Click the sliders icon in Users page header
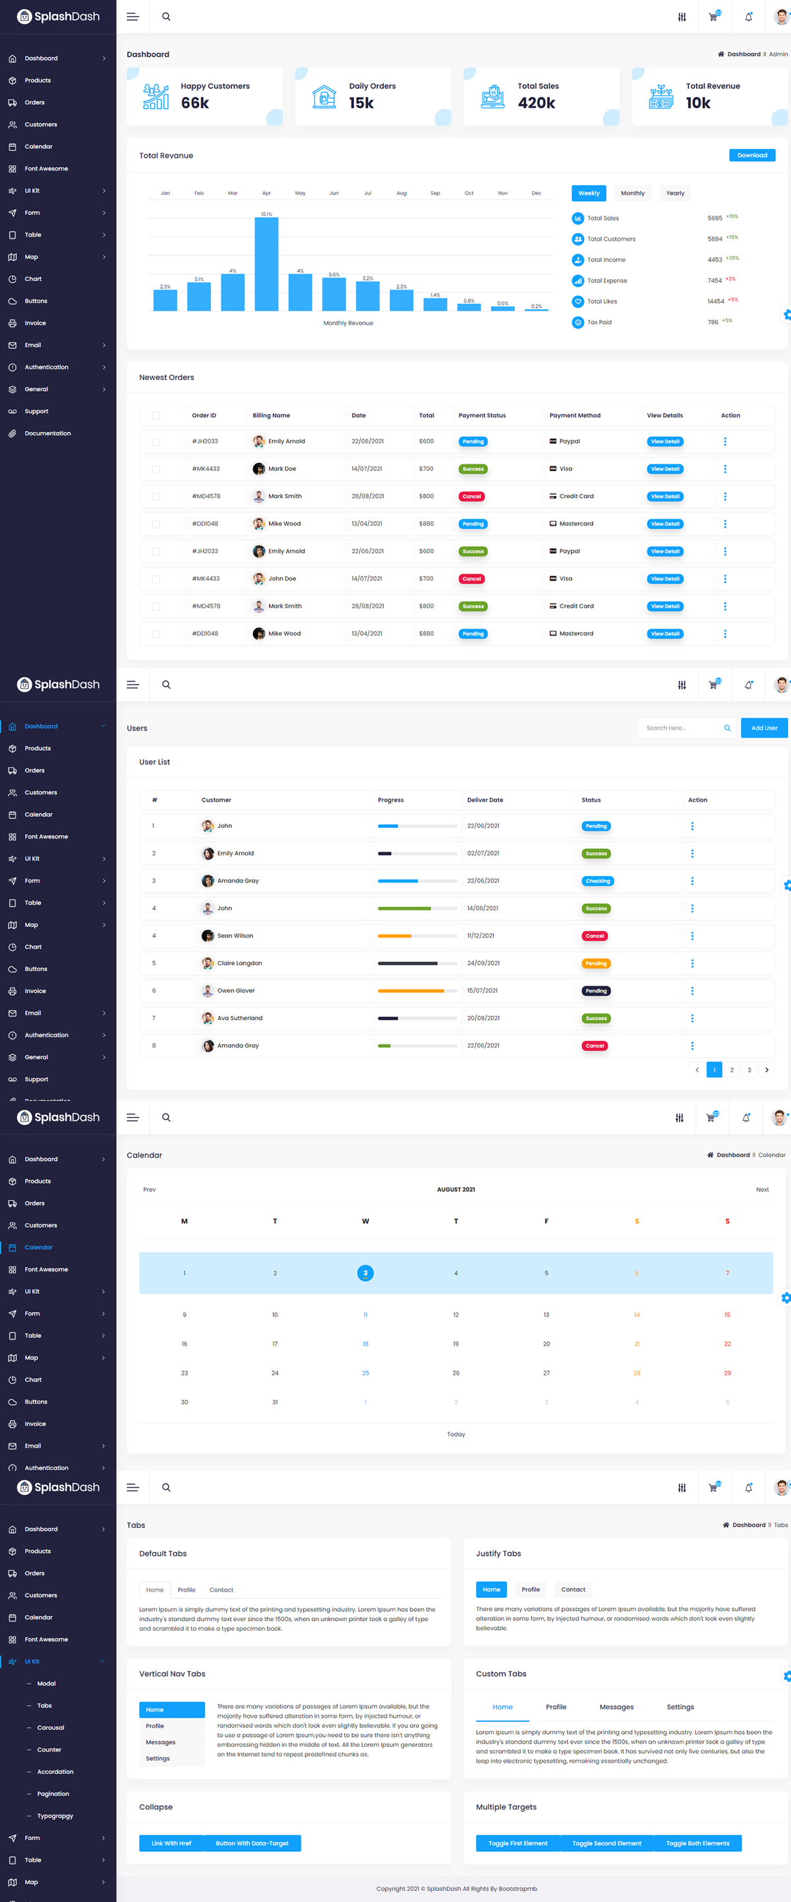 click(x=682, y=685)
